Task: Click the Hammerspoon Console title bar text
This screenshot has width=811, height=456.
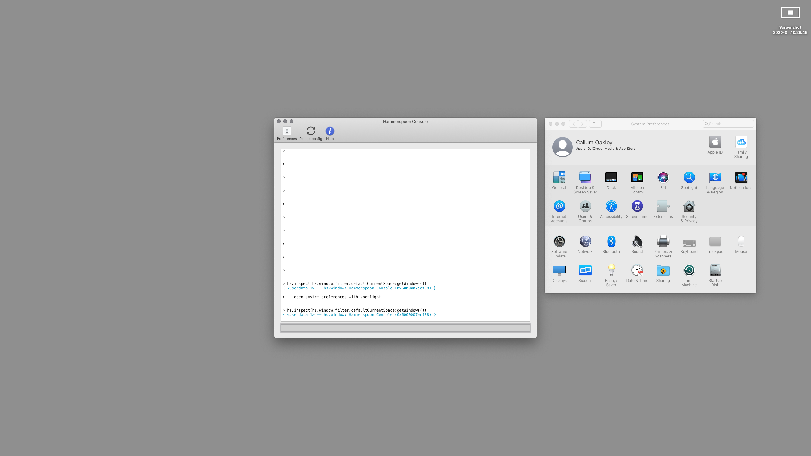Action: coord(405,122)
